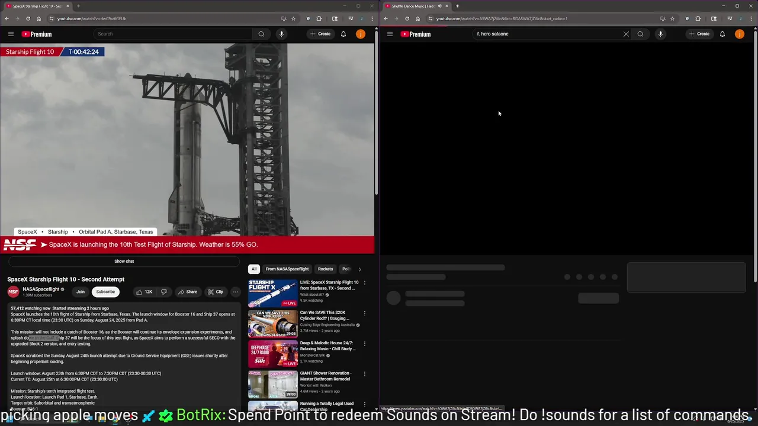The width and height of the screenshot is (758, 426).
Task: Open home page in left browser
Action: (x=38, y=18)
